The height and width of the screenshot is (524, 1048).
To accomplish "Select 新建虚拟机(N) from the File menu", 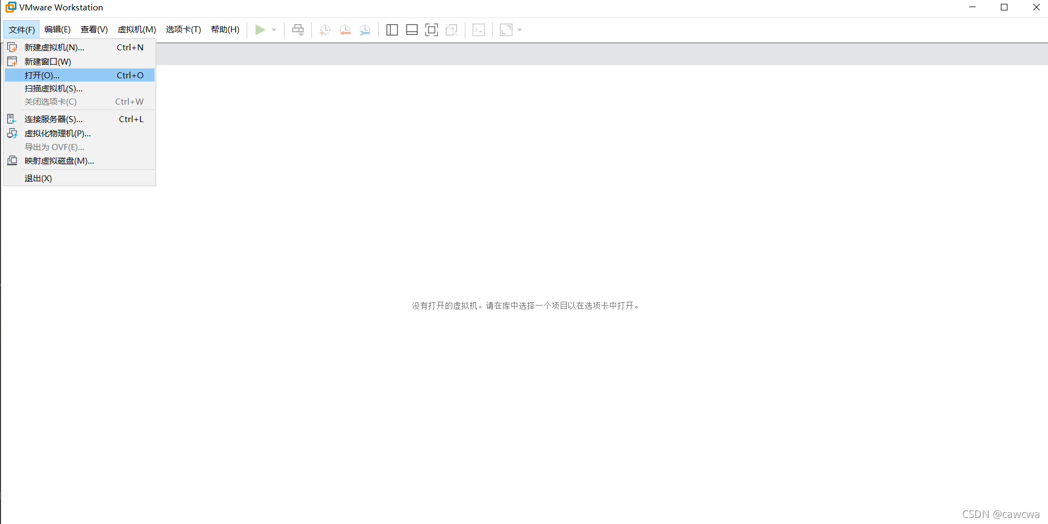I will pyautogui.click(x=54, y=47).
